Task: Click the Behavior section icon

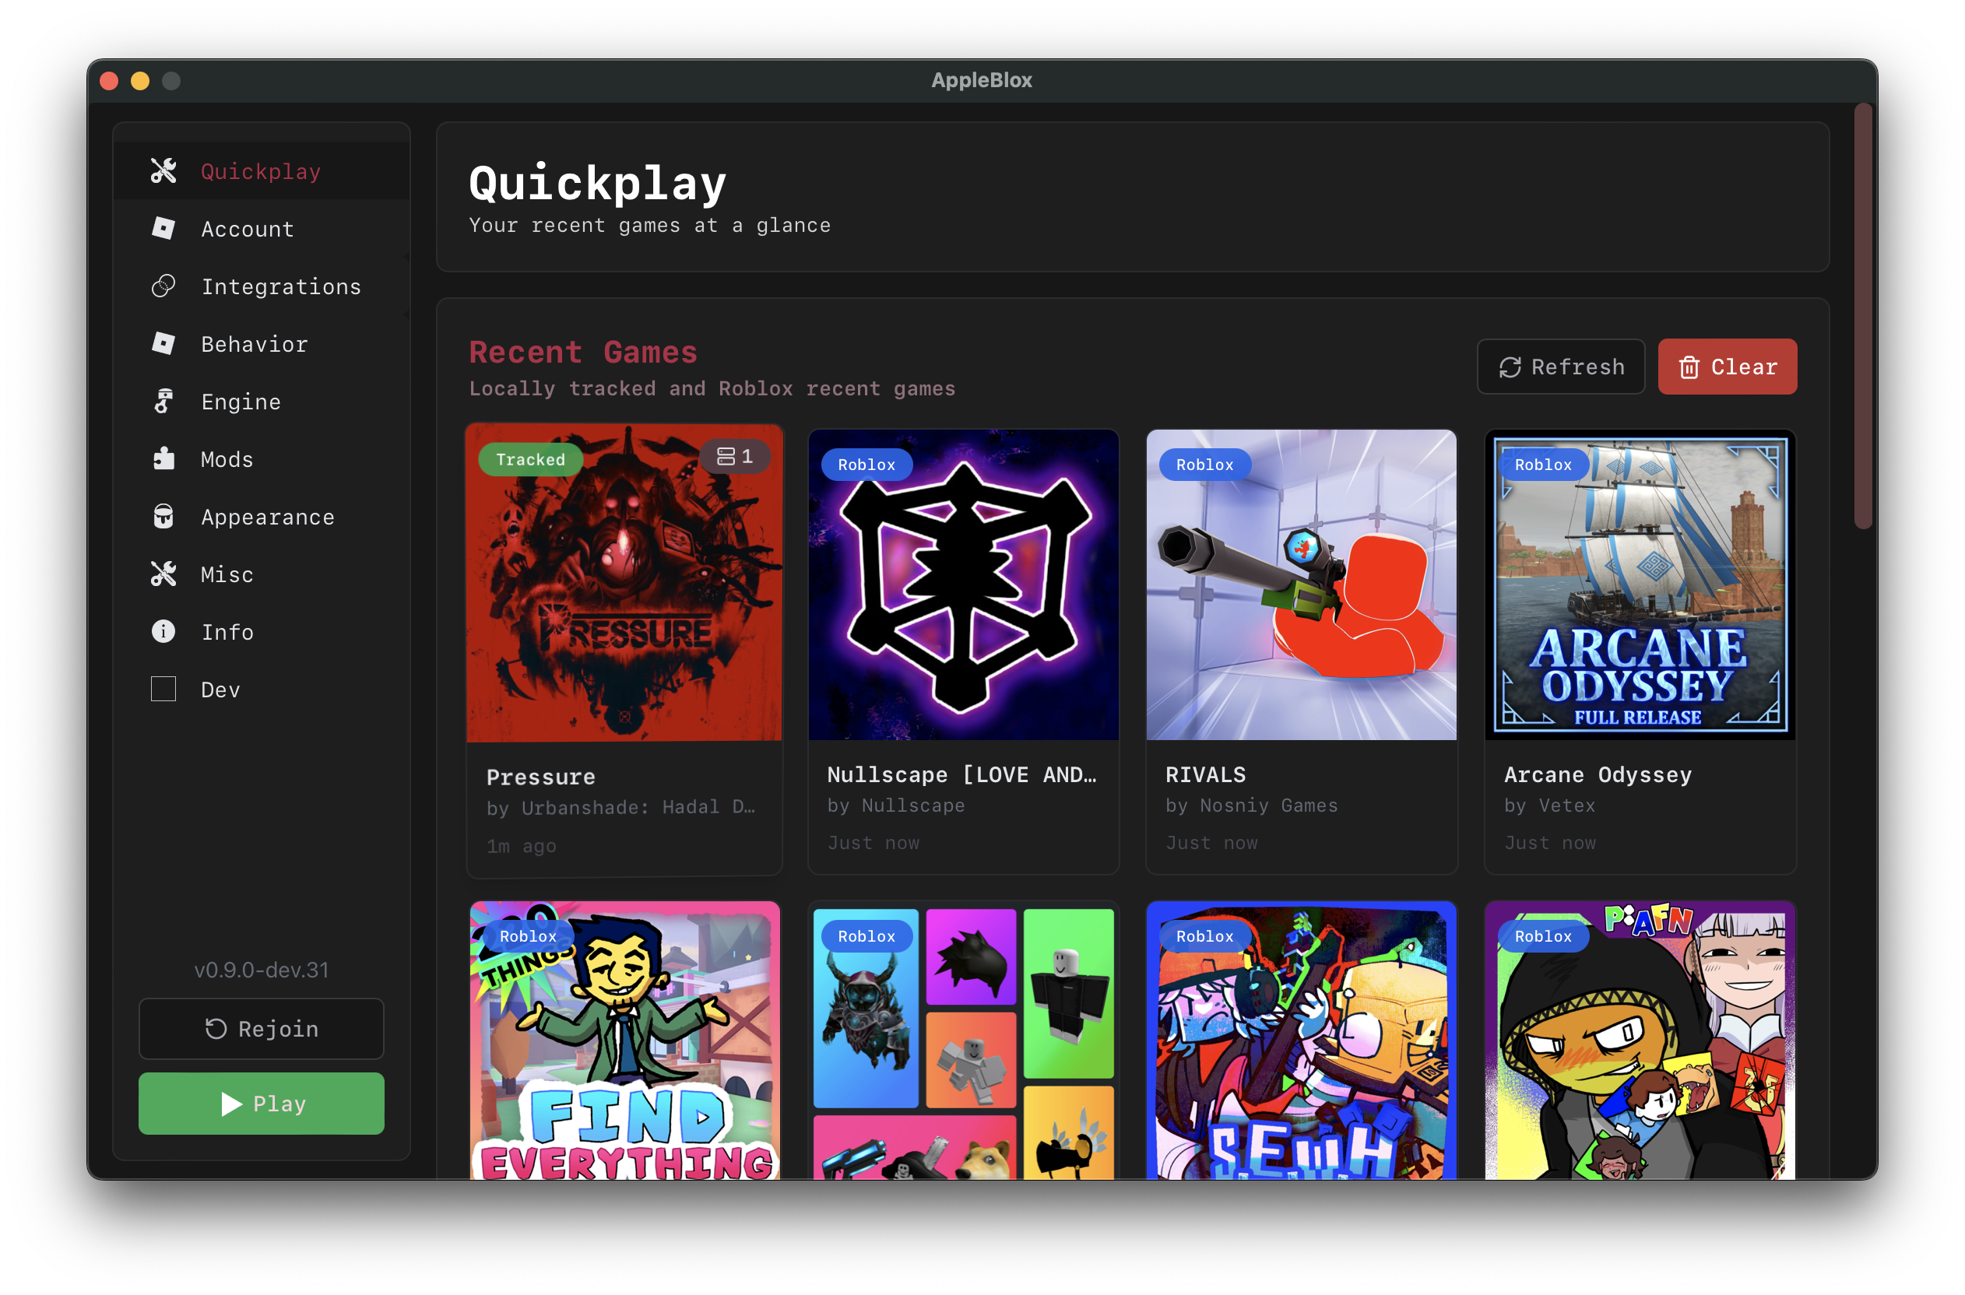Action: [x=163, y=343]
